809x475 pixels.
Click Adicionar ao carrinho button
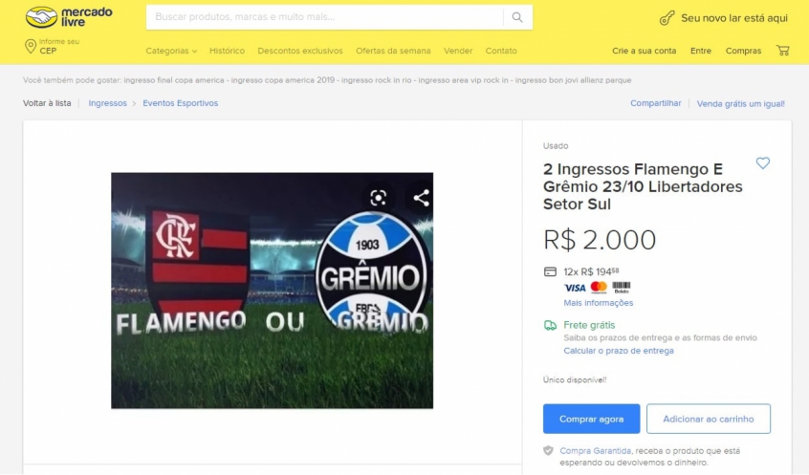(709, 419)
